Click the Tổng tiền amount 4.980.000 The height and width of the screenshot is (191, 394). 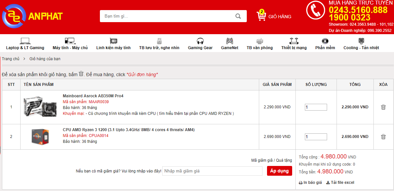[x=330, y=171]
